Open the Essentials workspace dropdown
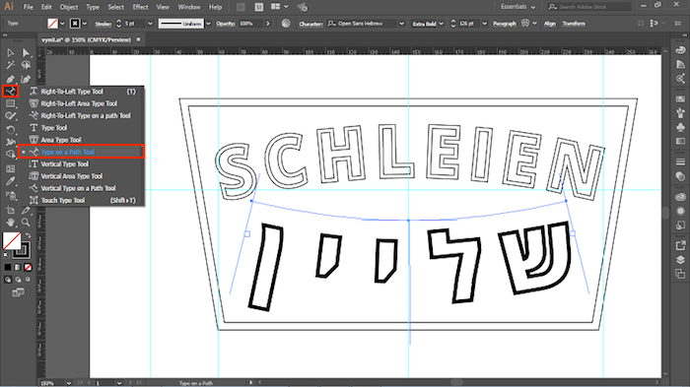 point(517,7)
